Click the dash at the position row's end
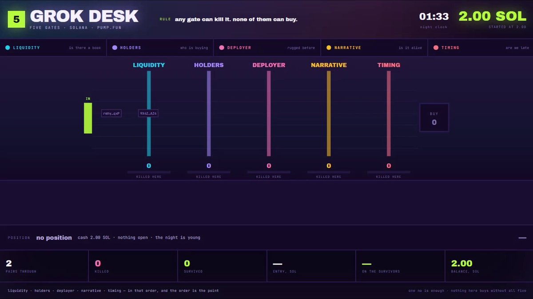533x299 pixels. (x=522, y=238)
